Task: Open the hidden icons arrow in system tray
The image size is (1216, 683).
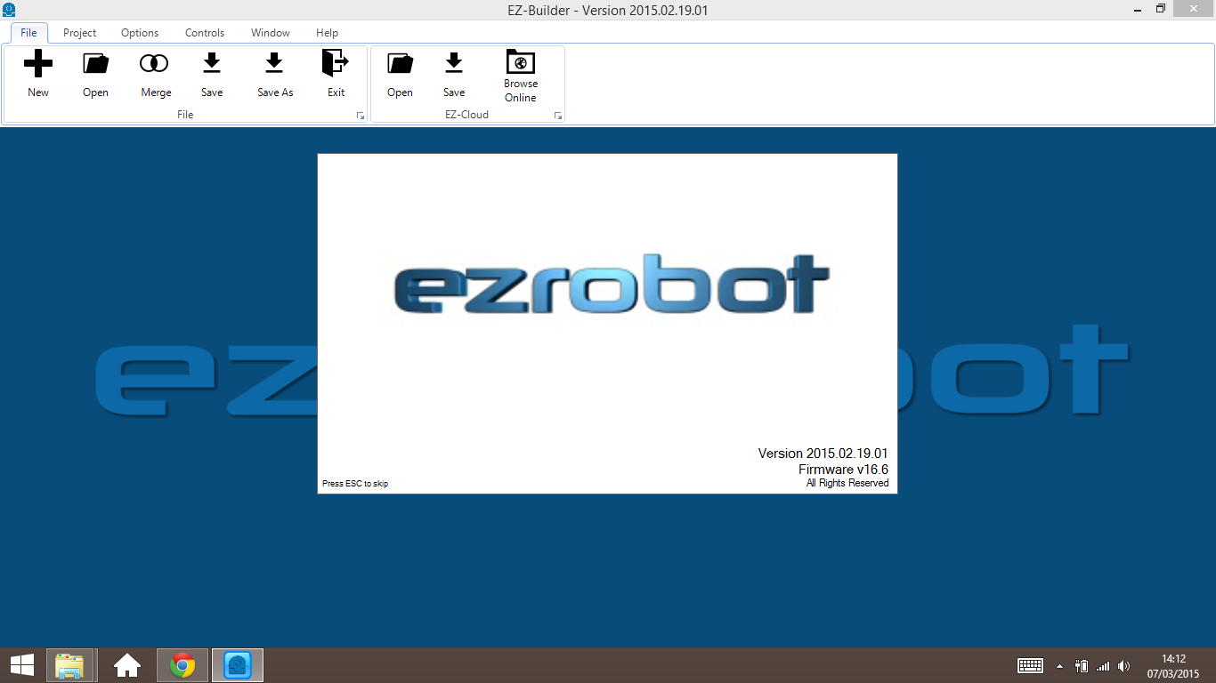Action: pyautogui.click(x=1058, y=664)
